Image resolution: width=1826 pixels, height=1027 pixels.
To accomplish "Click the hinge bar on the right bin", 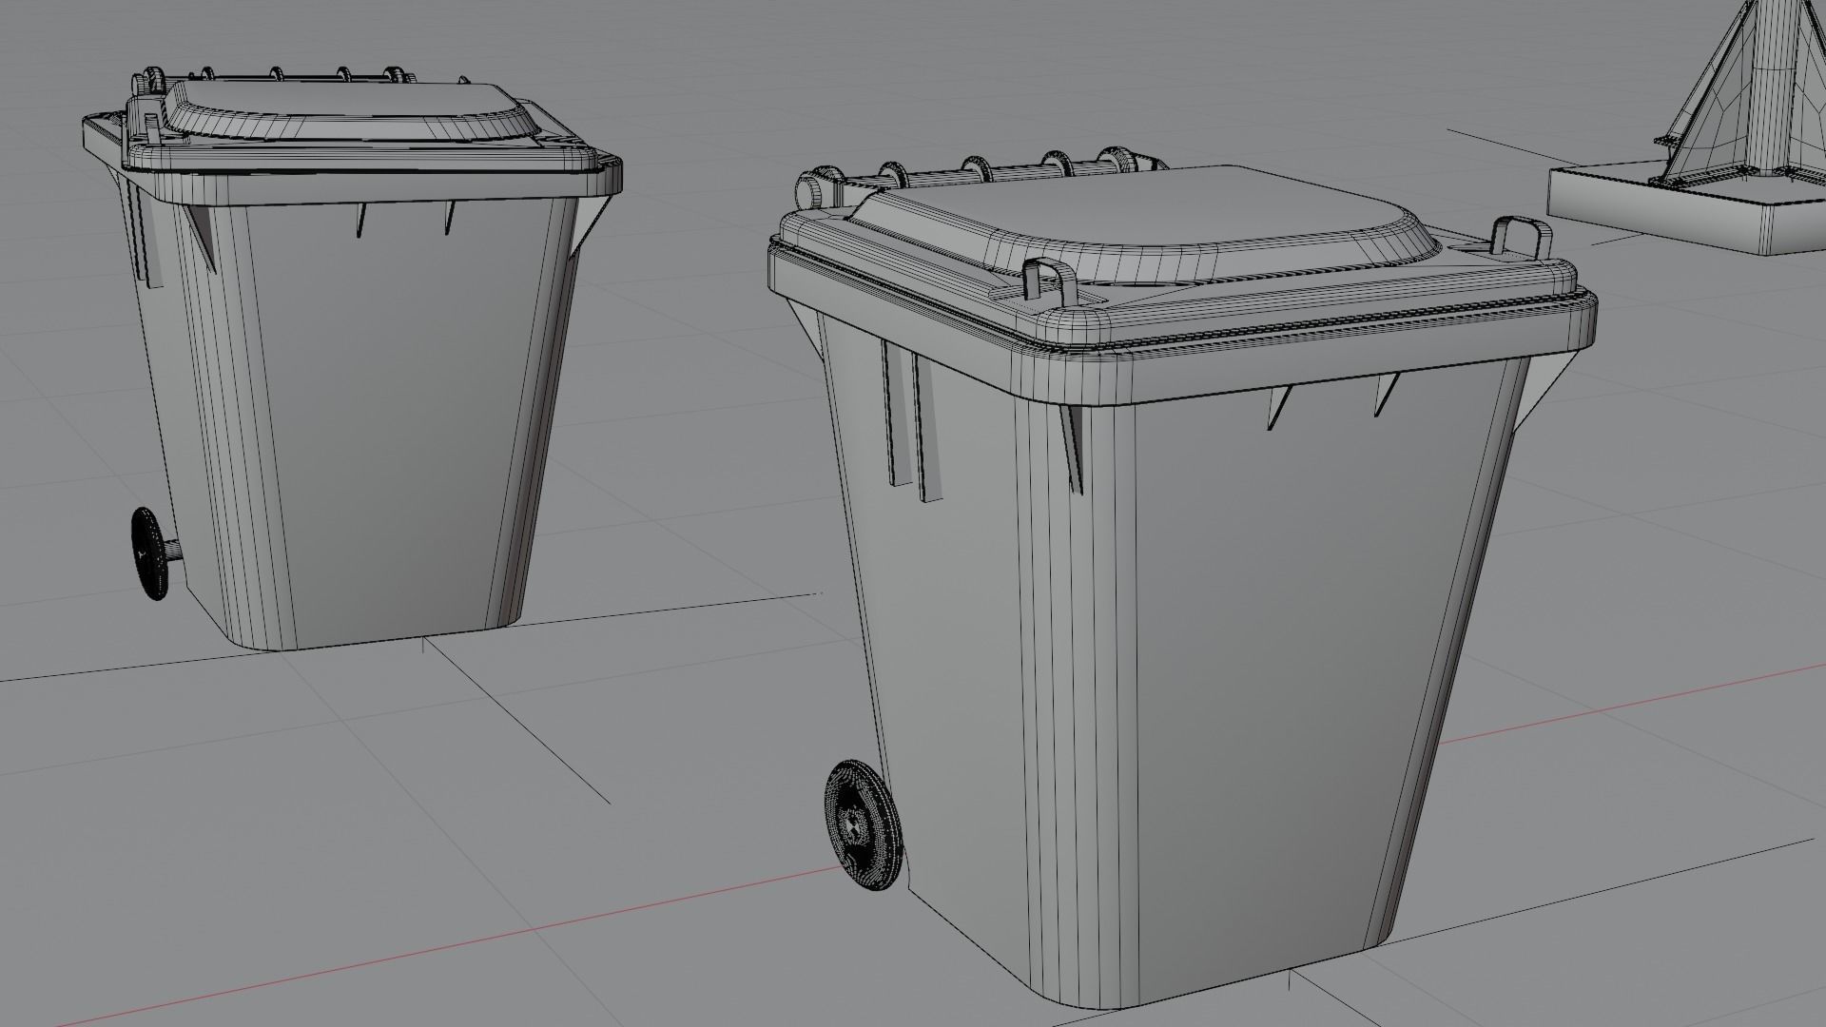I will [980, 173].
